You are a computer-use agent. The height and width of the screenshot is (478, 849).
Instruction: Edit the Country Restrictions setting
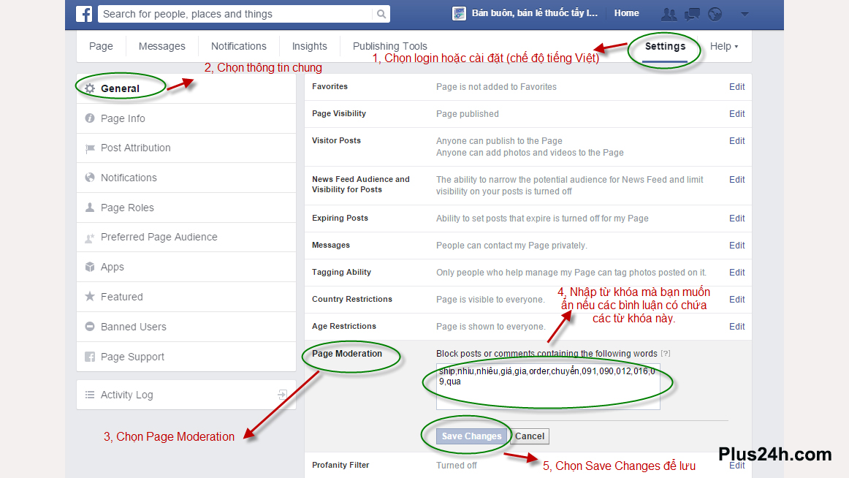tap(736, 300)
